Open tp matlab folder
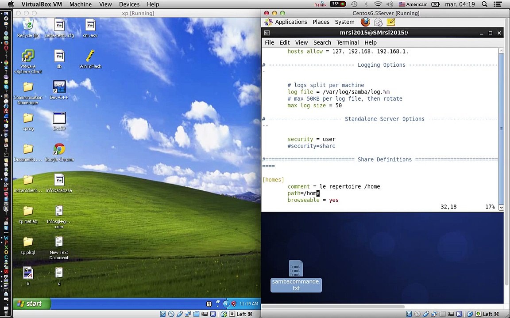The height and width of the screenshot is (318, 510). click(x=28, y=215)
